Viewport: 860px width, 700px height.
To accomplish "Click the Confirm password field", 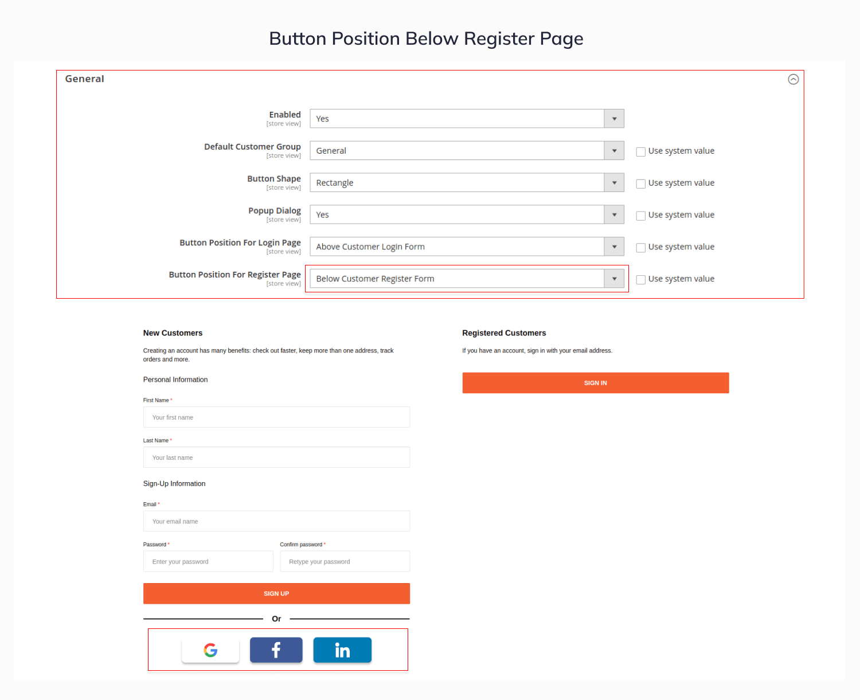I will tap(345, 561).
